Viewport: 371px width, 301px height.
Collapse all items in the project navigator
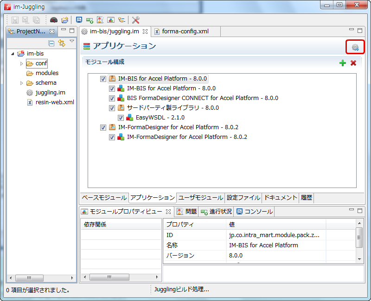pos(51,43)
